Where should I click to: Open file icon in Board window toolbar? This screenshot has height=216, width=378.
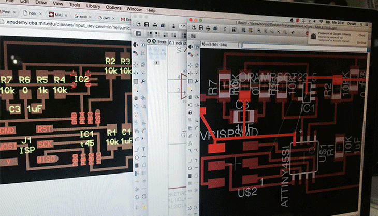tap(194, 27)
